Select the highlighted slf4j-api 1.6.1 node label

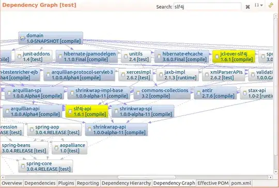(x=89, y=111)
